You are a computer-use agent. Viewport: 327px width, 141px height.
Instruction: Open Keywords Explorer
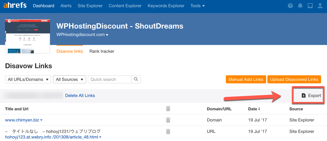tap(166, 6)
